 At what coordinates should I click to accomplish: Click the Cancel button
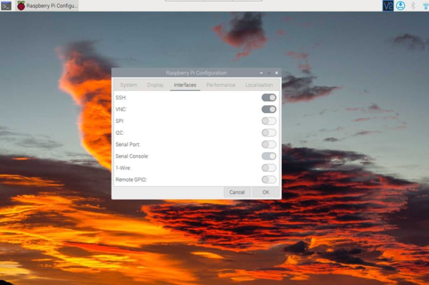click(237, 192)
